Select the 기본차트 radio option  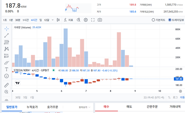pos(158,20)
